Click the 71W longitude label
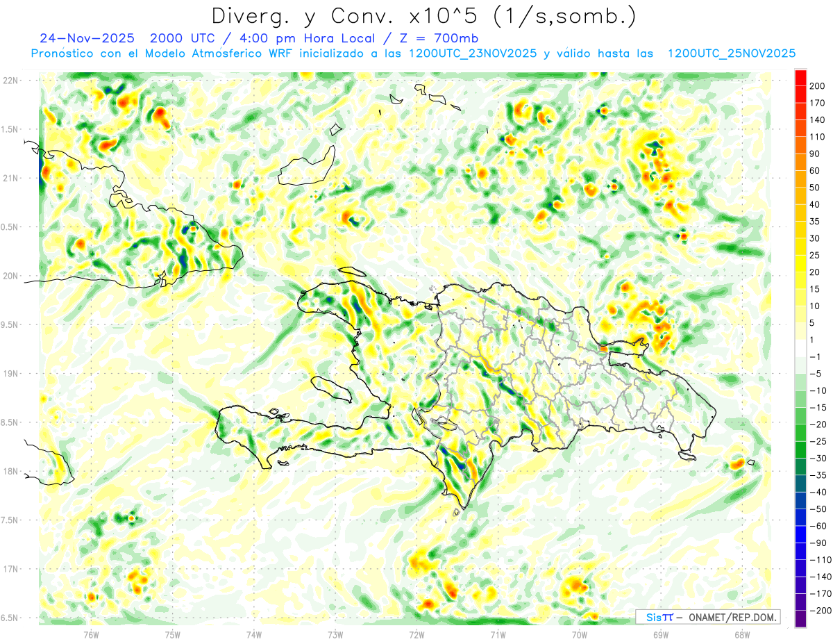The width and height of the screenshot is (833, 644). pyautogui.click(x=498, y=634)
